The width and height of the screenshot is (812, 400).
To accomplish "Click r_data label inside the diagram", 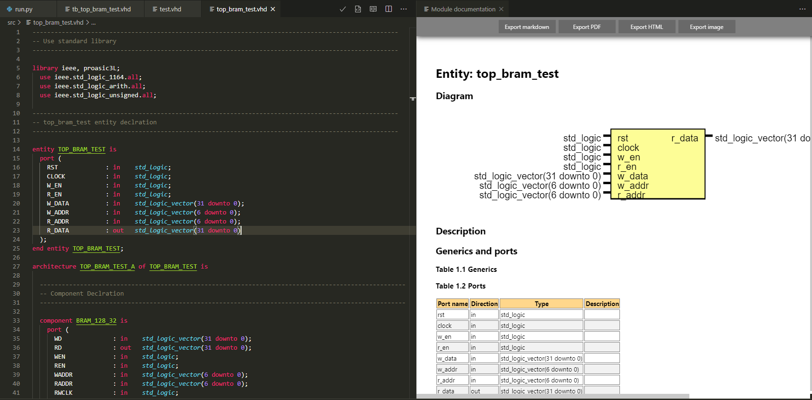I will (x=685, y=138).
